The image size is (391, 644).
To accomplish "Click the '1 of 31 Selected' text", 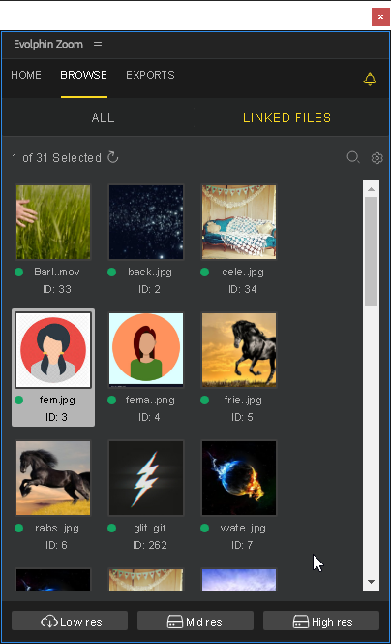I will point(56,158).
